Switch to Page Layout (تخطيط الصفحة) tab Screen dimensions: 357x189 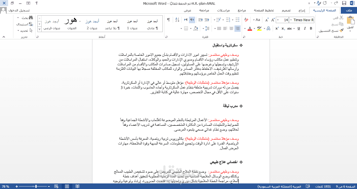(x=264, y=10)
